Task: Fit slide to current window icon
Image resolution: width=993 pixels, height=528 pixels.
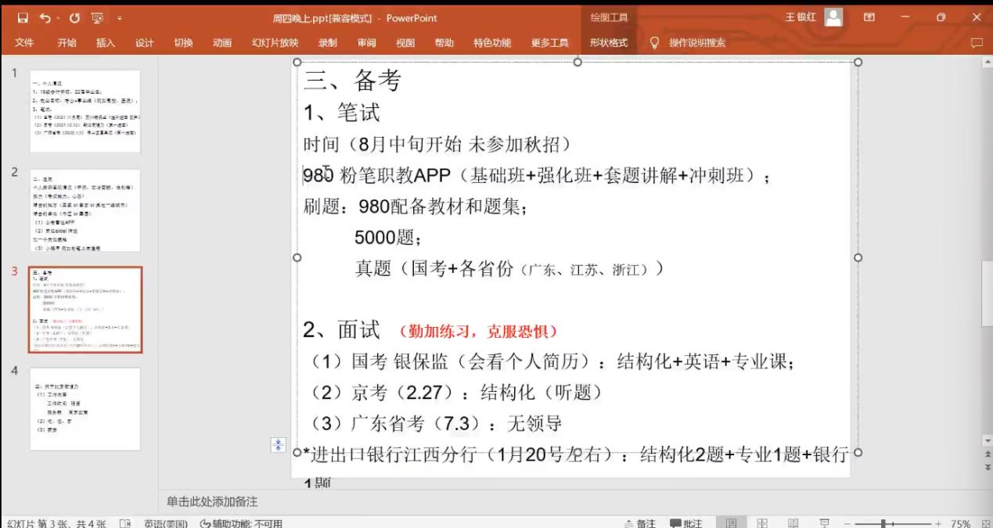Action: (984, 523)
